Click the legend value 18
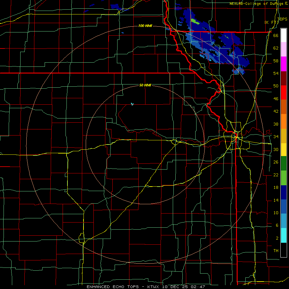 click(276, 188)
